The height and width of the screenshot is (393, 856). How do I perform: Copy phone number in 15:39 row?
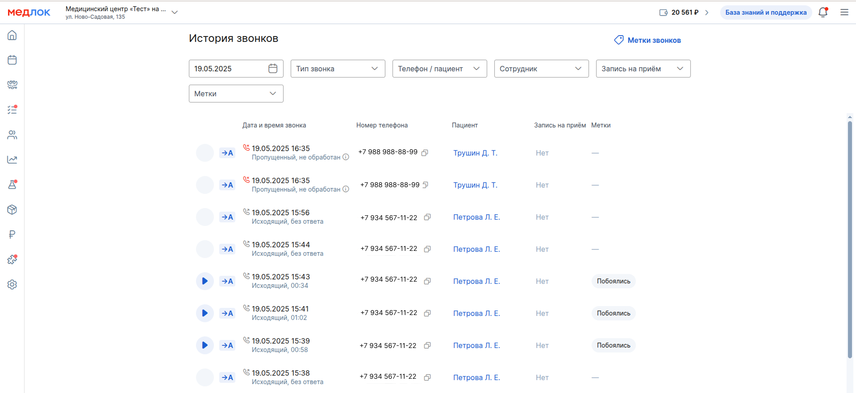427,345
